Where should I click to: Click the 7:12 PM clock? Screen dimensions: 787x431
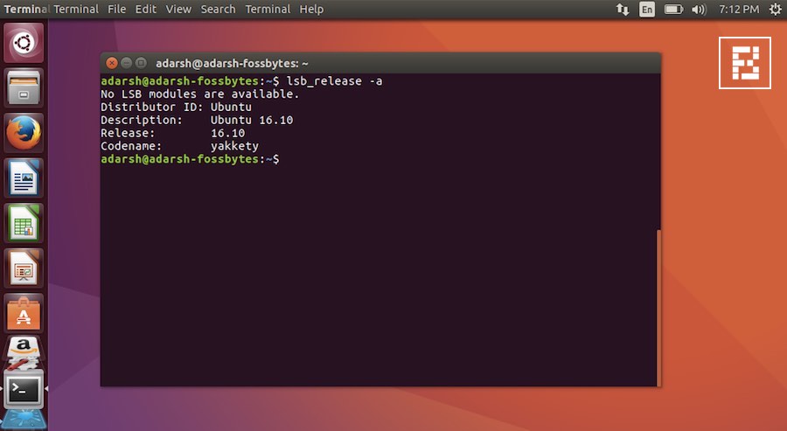coord(739,10)
